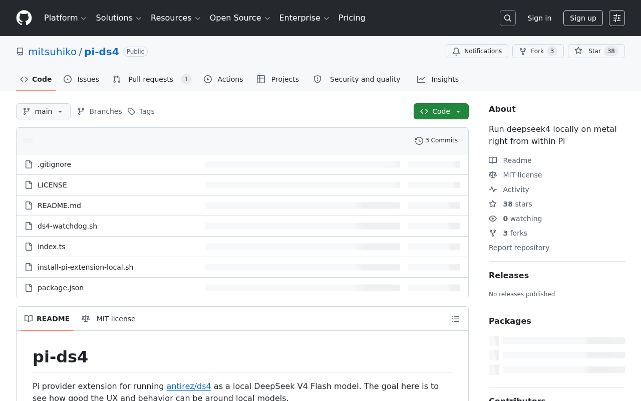Open the Releases heading link
This screenshot has height=401, width=641.
(509, 275)
